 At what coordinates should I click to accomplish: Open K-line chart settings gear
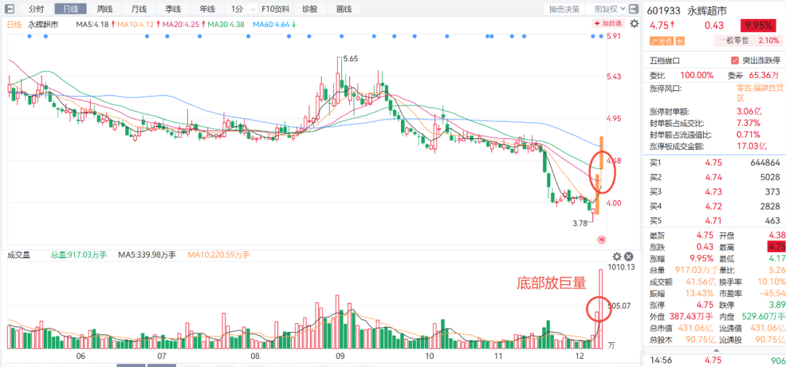point(634,23)
